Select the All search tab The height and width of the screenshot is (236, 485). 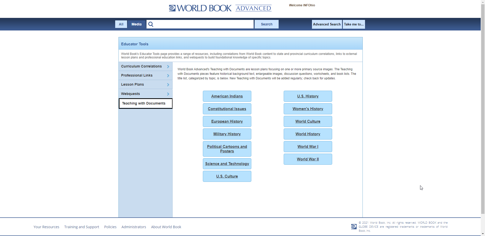click(x=121, y=24)
